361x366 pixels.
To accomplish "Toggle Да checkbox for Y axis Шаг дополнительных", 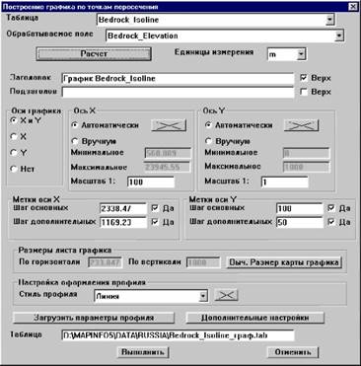I will click(331, 222).
